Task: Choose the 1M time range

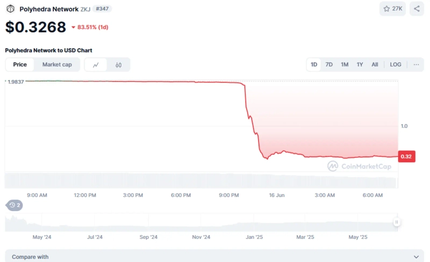Action: (345, 64)
